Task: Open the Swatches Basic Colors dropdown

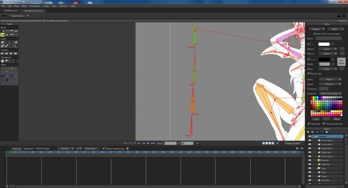Action: click(x=330, y=94)
